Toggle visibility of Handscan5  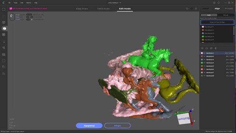coord(205,66)
